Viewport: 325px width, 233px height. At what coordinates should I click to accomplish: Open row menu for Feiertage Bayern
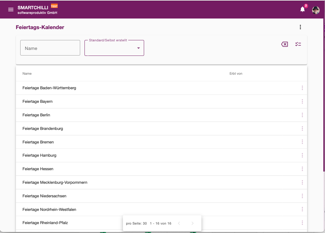click(302, 101)
